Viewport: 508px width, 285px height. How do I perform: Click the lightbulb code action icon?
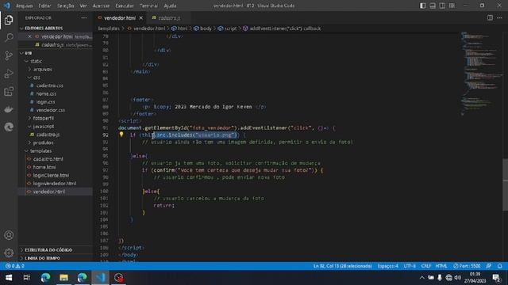(x=121, y=134)
